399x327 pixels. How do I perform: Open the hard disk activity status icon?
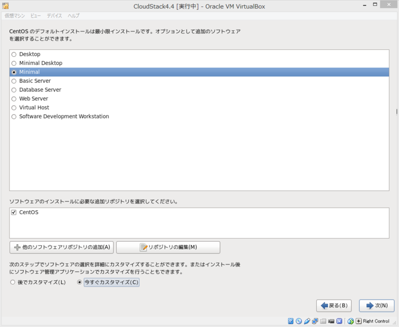click(290, 321)
